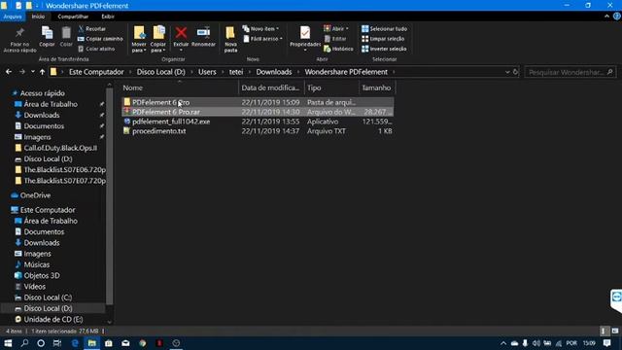The height and width of the screenshot is (350, 622).
Task: Open The.Blacklist.S07E06.720p folder in sidebar
Action: (x=65, y=170)
